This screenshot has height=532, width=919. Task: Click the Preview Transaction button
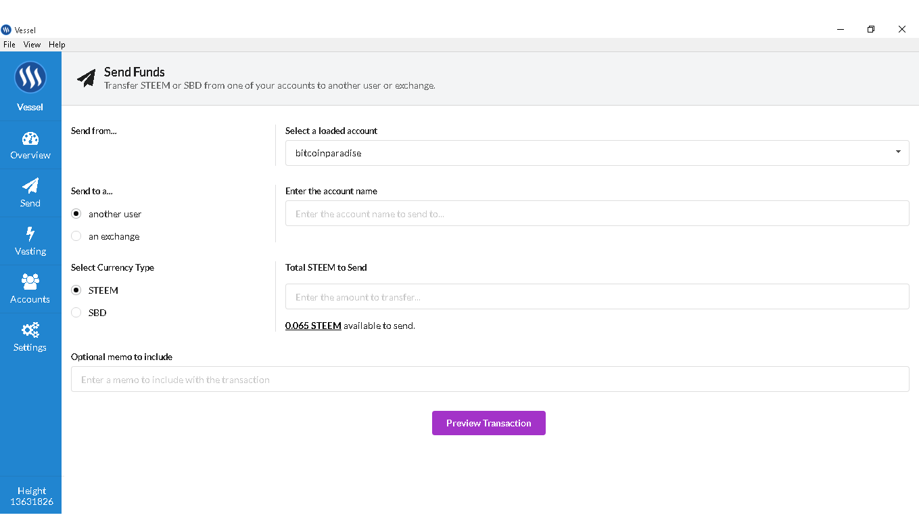[489, 423]
